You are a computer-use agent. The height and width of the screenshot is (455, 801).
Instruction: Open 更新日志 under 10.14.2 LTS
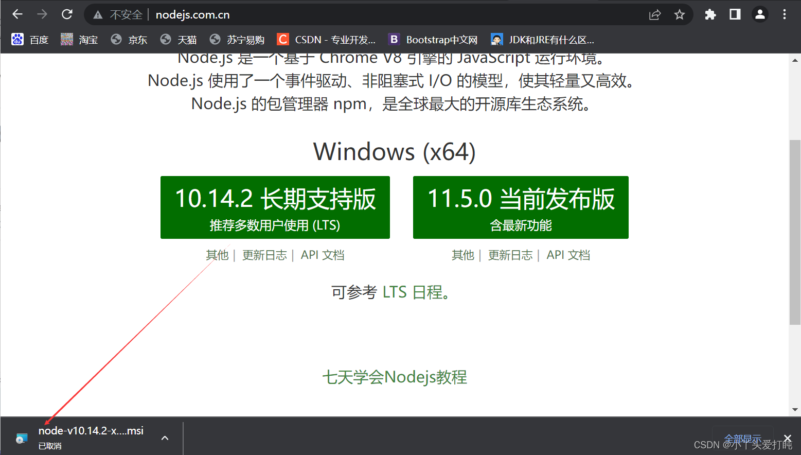coord(264,255)
